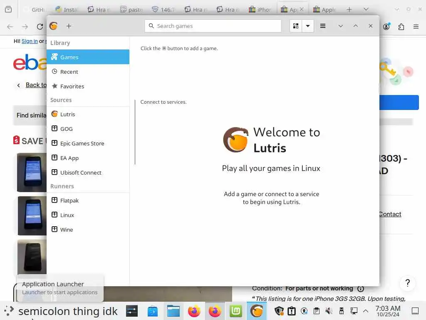Switch to the GitHub browser tab
This screenshot has height=320, width=426.
click(x=35, y=10)
